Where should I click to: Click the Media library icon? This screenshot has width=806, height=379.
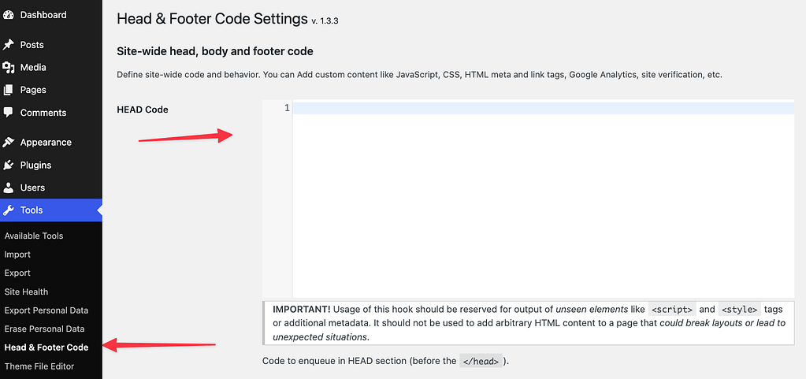[8, 68]
